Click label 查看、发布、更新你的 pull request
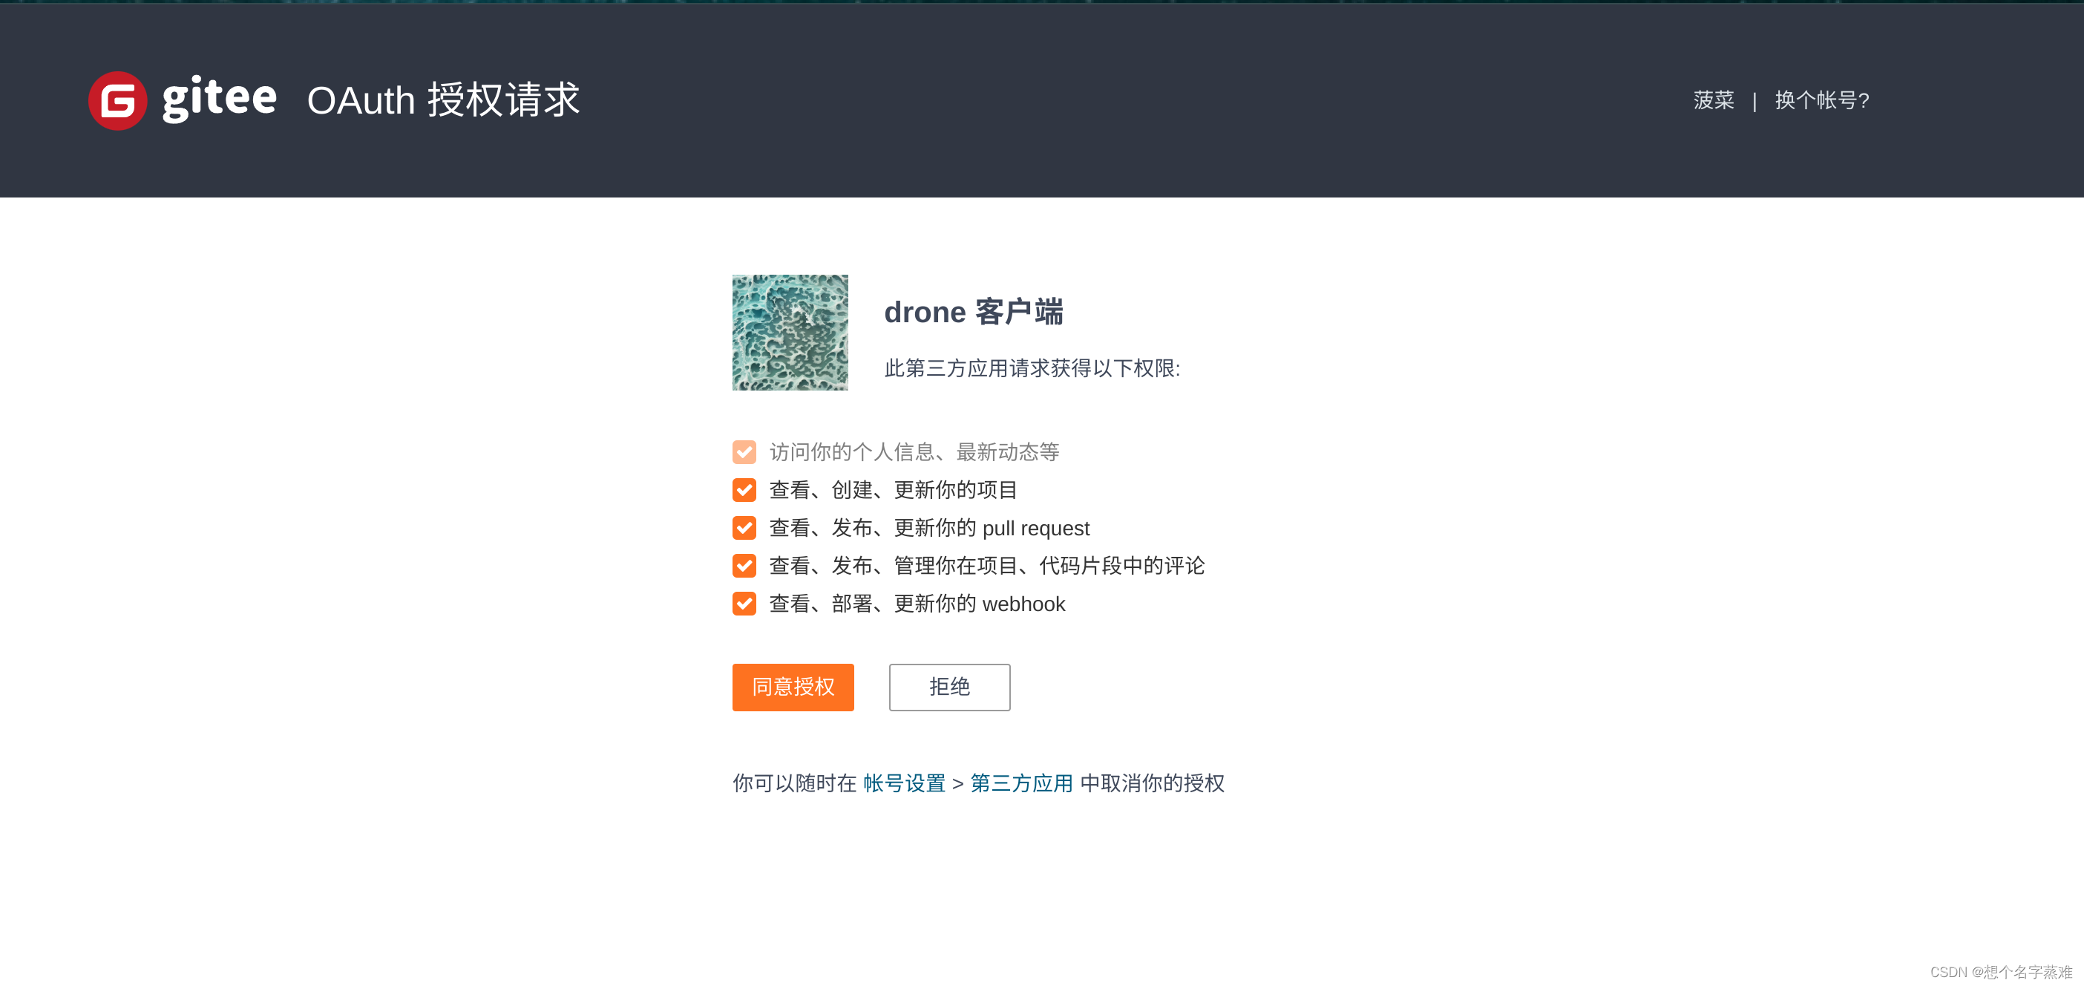The height and width of the screenshot is (986, 2084). point(928,528)
